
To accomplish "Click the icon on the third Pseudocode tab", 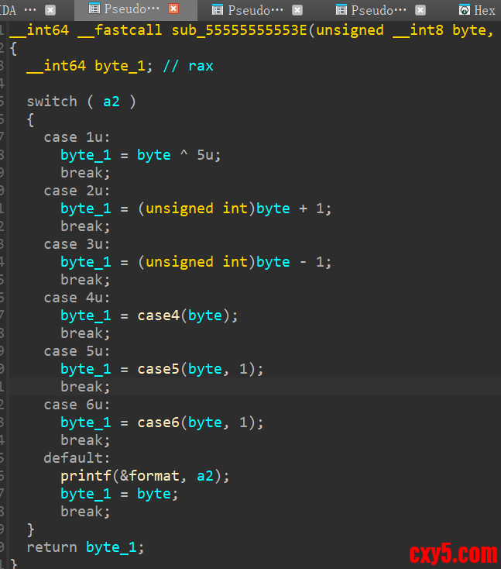I will point(341,10).
